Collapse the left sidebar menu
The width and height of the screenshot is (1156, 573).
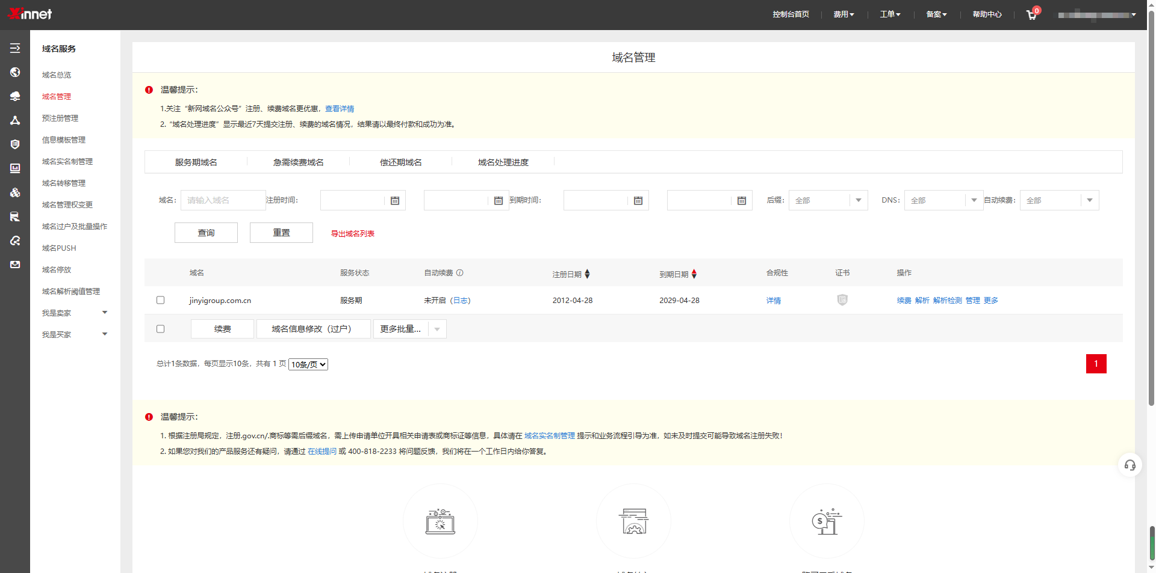(16, 48)
